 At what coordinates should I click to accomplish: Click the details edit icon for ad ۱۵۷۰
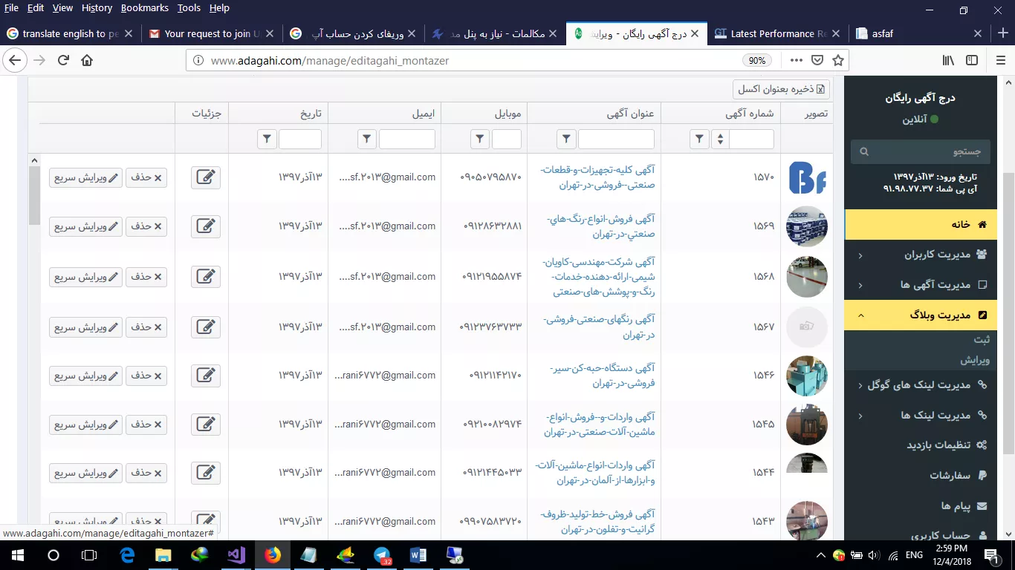click(x=206, y=178)
